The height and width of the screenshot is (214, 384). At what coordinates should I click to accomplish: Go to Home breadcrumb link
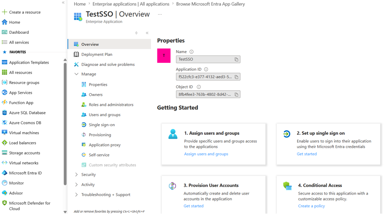point(80,4)
